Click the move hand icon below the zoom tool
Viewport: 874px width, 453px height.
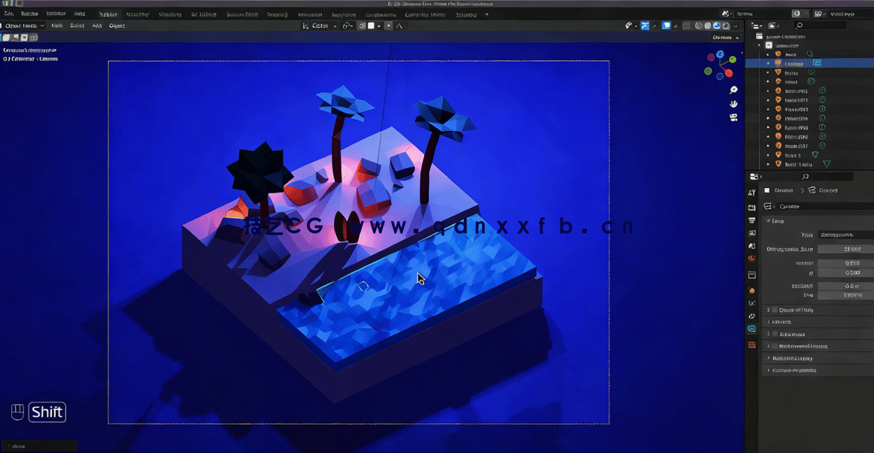pos(733,104)
